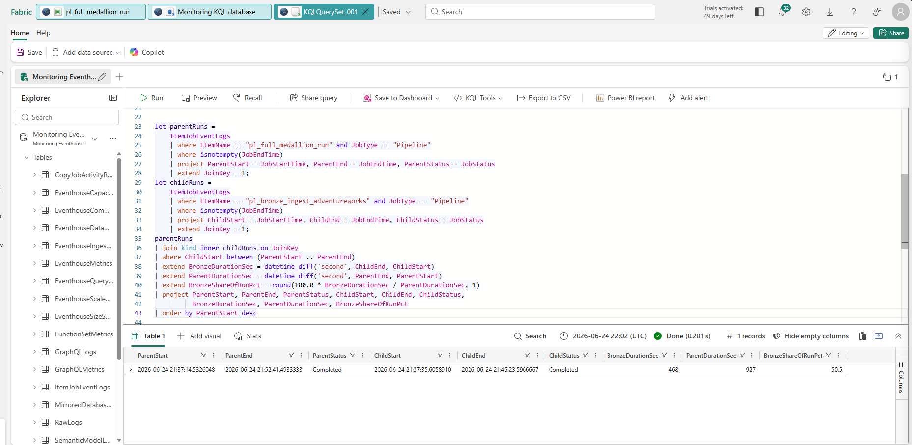912x445 pixels.
Task: Expand Monitoring Eventhouse database chevron
Action: (x=95, y=139)
